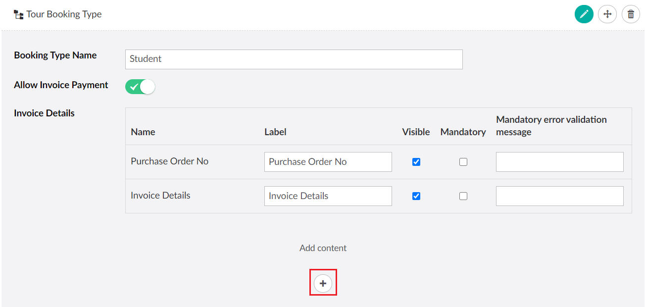The height and width of the screenshot is (307, 645).
Task: Click the move block arrows icon
Action: click(x=607, y=14)
